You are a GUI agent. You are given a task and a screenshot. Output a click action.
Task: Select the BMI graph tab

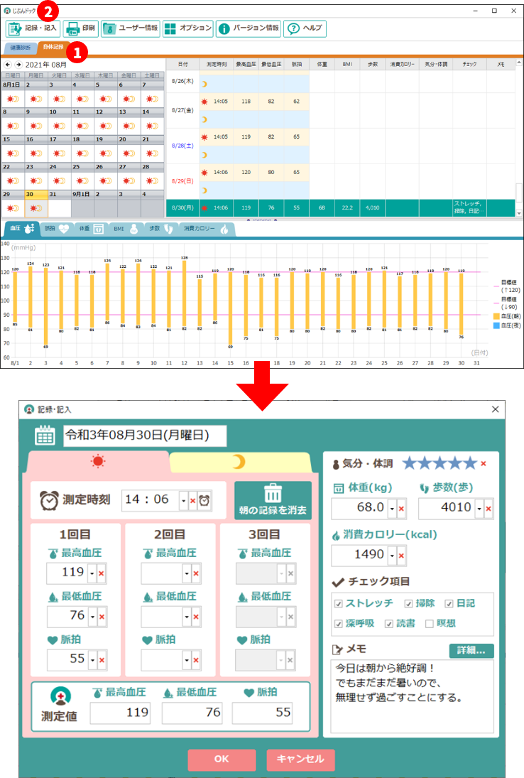point(124,229)
